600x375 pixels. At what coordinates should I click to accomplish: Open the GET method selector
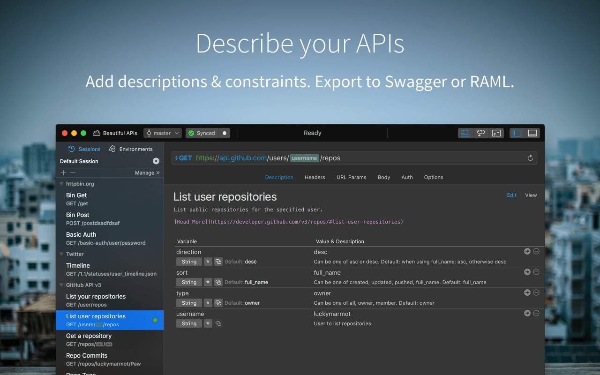pyautogui.click(x=183, y=158)
